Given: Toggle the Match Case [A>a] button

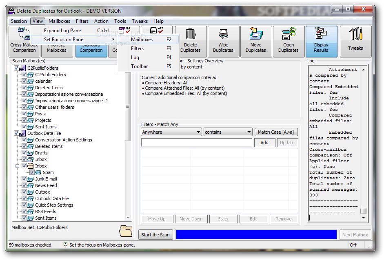Looking at the screenshot, I should 276,132.
